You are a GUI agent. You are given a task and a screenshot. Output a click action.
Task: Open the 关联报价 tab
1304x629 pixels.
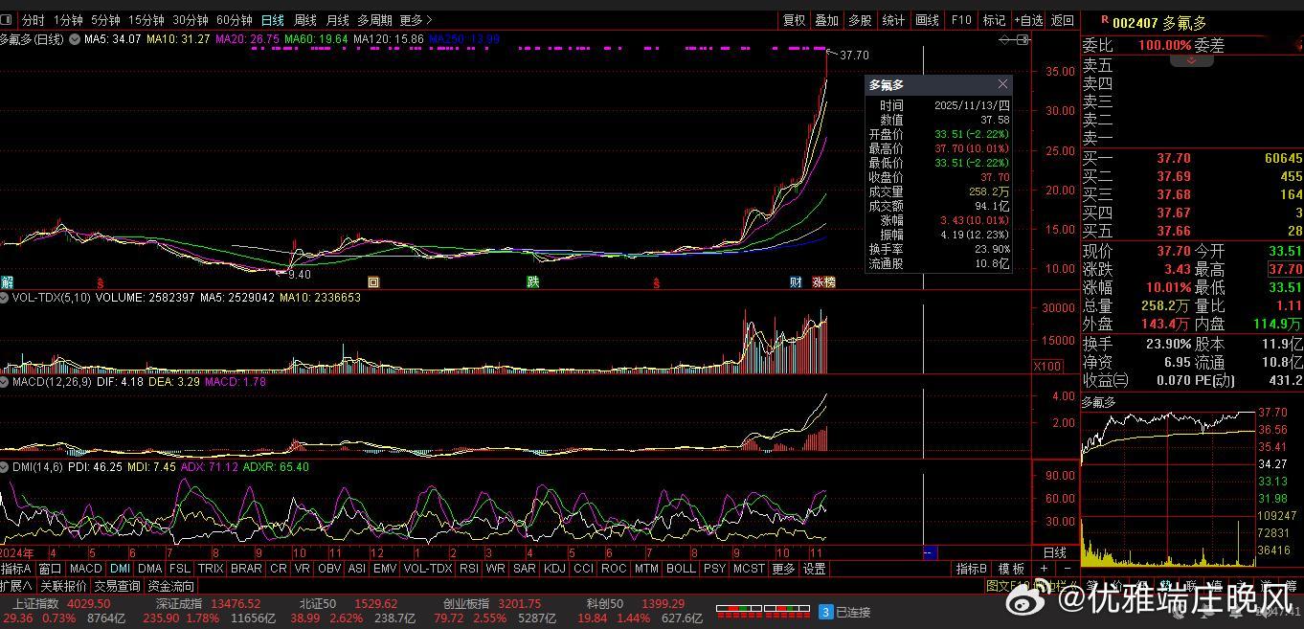coord(64,586)
